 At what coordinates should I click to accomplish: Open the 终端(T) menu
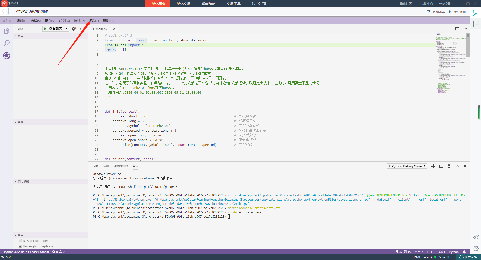point(94,21)
